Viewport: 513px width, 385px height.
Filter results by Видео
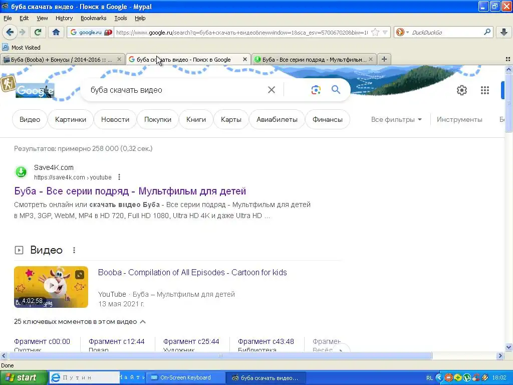point(30,119)
